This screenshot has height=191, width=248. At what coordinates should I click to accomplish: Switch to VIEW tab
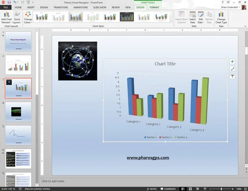pyautogui.click(x=128, y=7)
